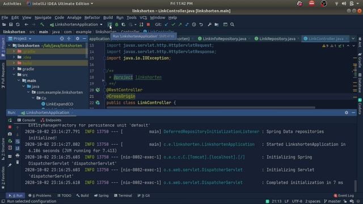This screenshot has width=363, height=204.
Task: Click the Open project folder toolbar icon
Action: (4, 24)
